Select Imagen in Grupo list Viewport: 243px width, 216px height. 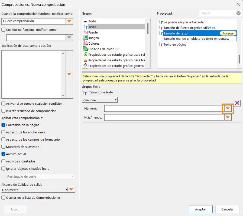(94, 38)
